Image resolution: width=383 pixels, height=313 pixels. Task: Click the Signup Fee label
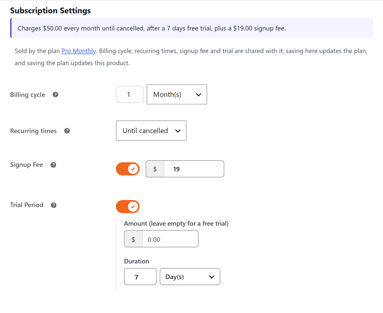pyautogui.click(x=27, y=165)
